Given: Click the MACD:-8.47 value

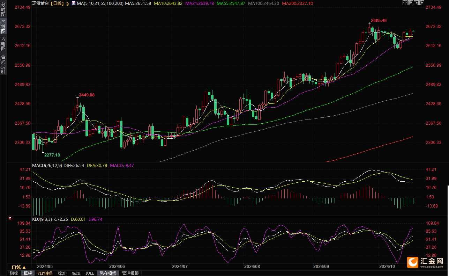Looking at the screenshot, I should coord(122,165).
